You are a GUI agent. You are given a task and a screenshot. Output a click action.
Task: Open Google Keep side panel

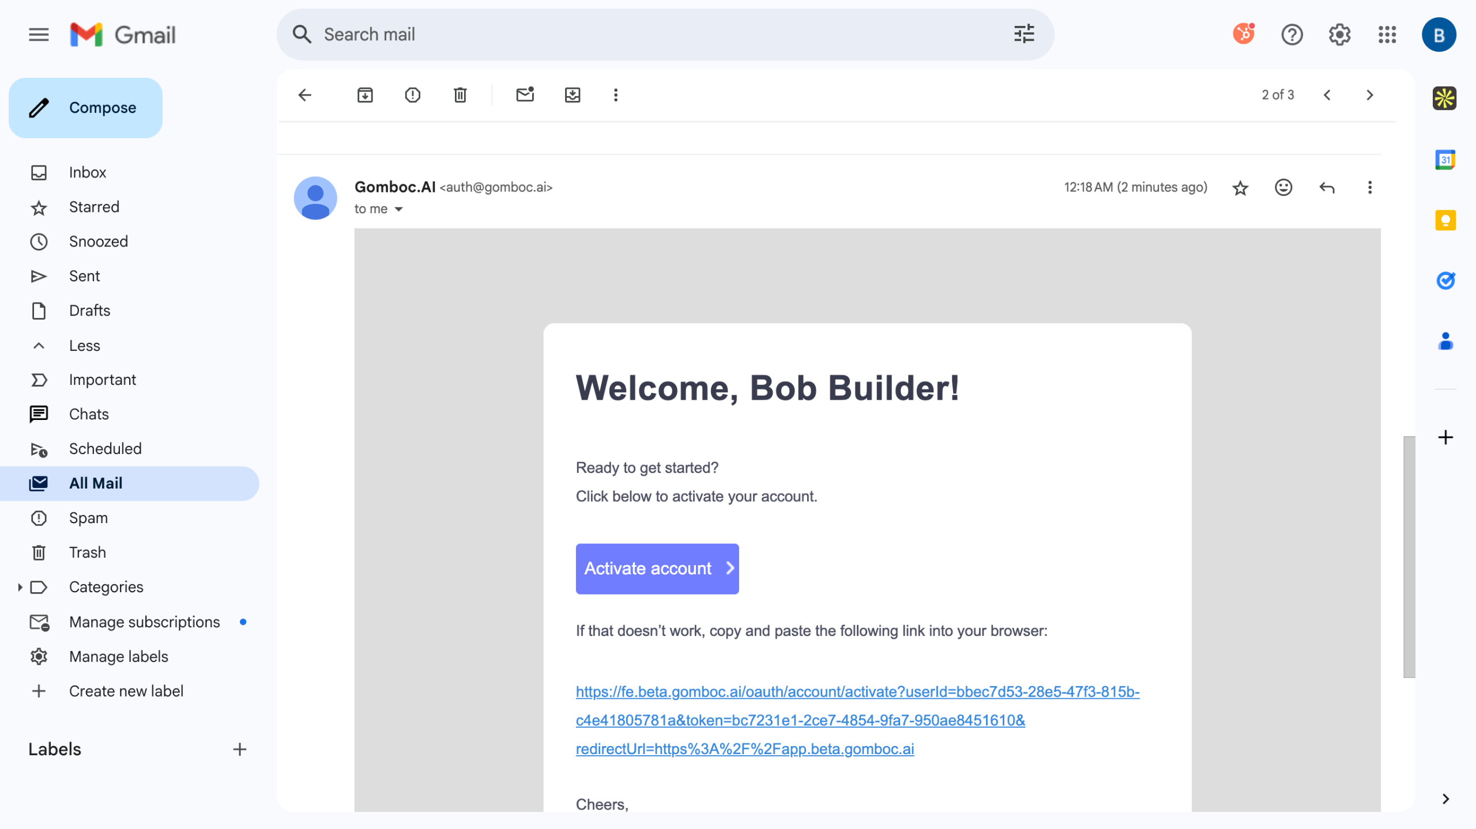(x=1445, y=220)
